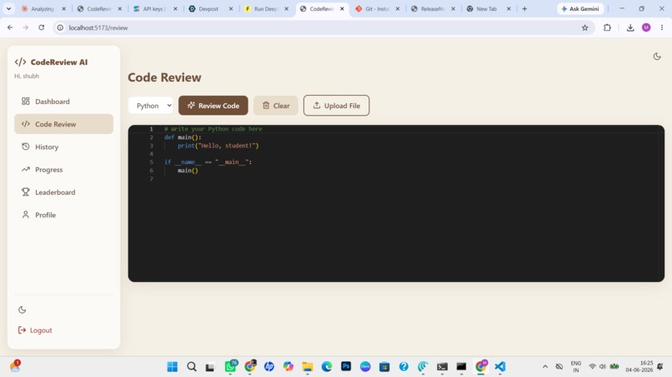View site information icon in address bar
The width and height of the screenshot is (672, 377).
[60, 27]
